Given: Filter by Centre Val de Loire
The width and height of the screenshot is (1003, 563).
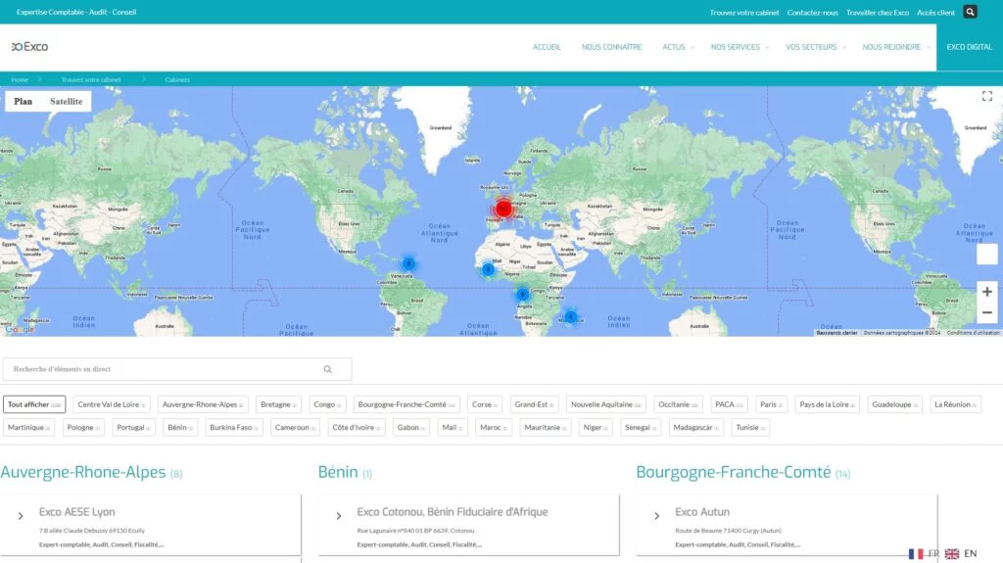Looking at the screenshot, I should coord(112,404).
